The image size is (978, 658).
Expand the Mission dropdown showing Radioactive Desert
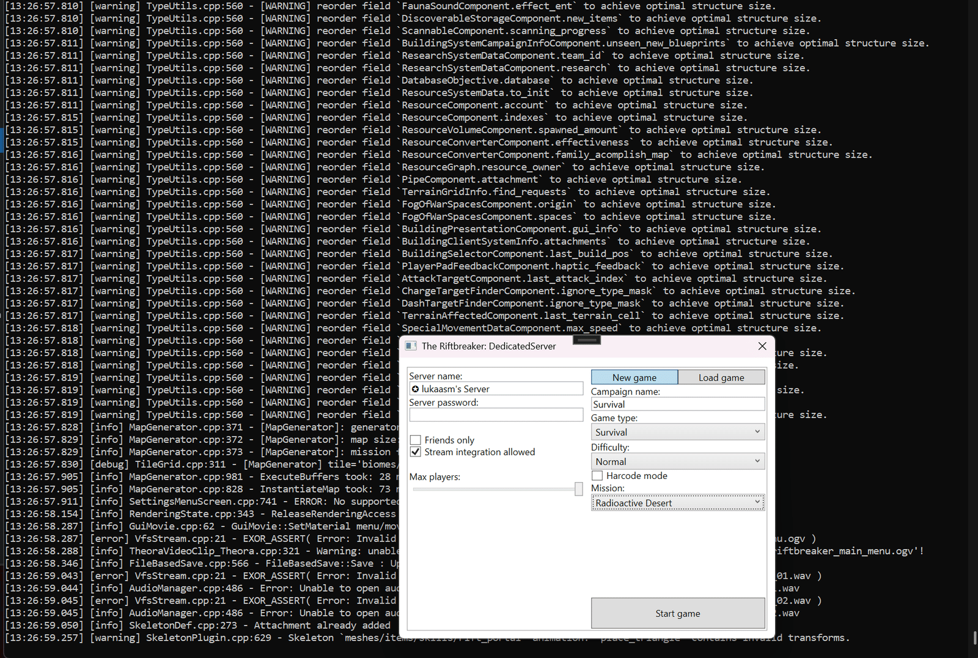click(678, 503)
